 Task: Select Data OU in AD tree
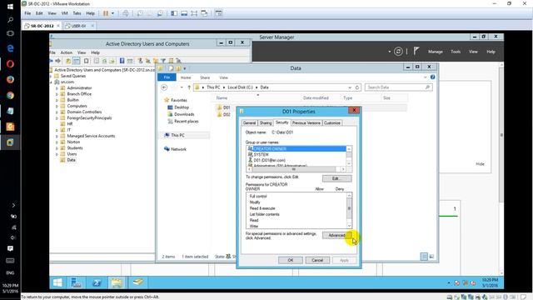(71, 160)
